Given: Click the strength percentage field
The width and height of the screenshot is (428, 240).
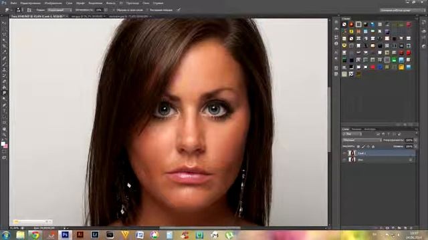Looking at the screenshot, I should coord(99,10).
